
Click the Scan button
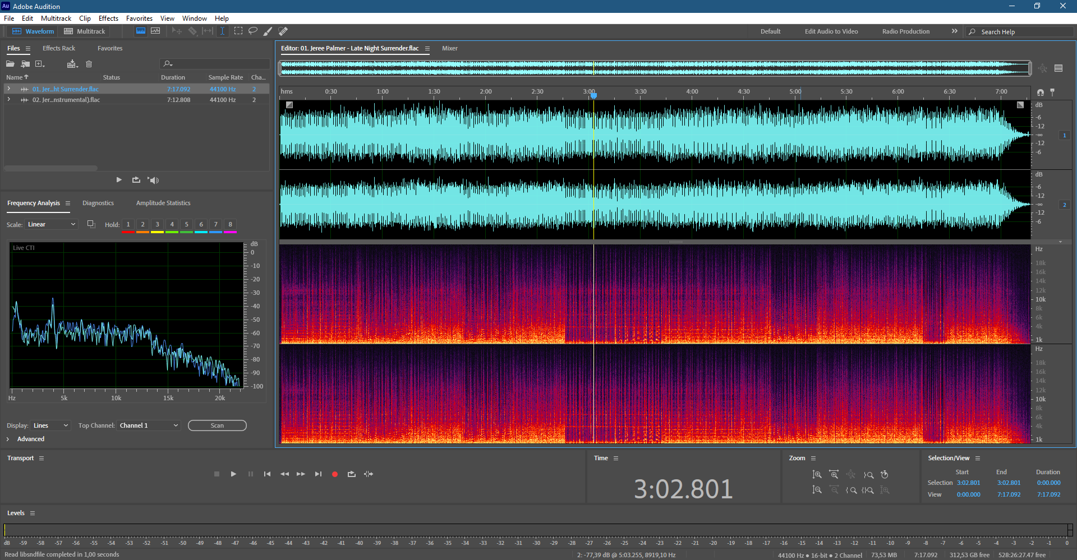click(x=217, y=425)
